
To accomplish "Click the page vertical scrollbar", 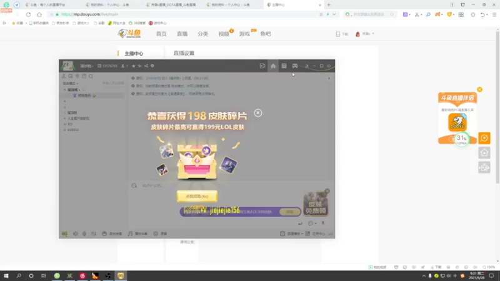I will click(497, 107).
